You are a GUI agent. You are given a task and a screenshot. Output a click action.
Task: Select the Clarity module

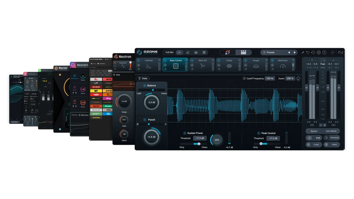coord(229,65)
